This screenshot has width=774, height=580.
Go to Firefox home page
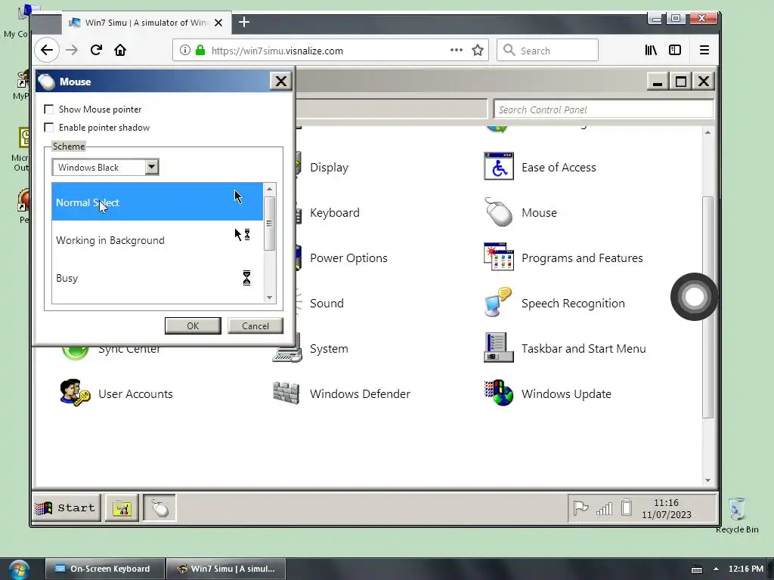[120, 50]
